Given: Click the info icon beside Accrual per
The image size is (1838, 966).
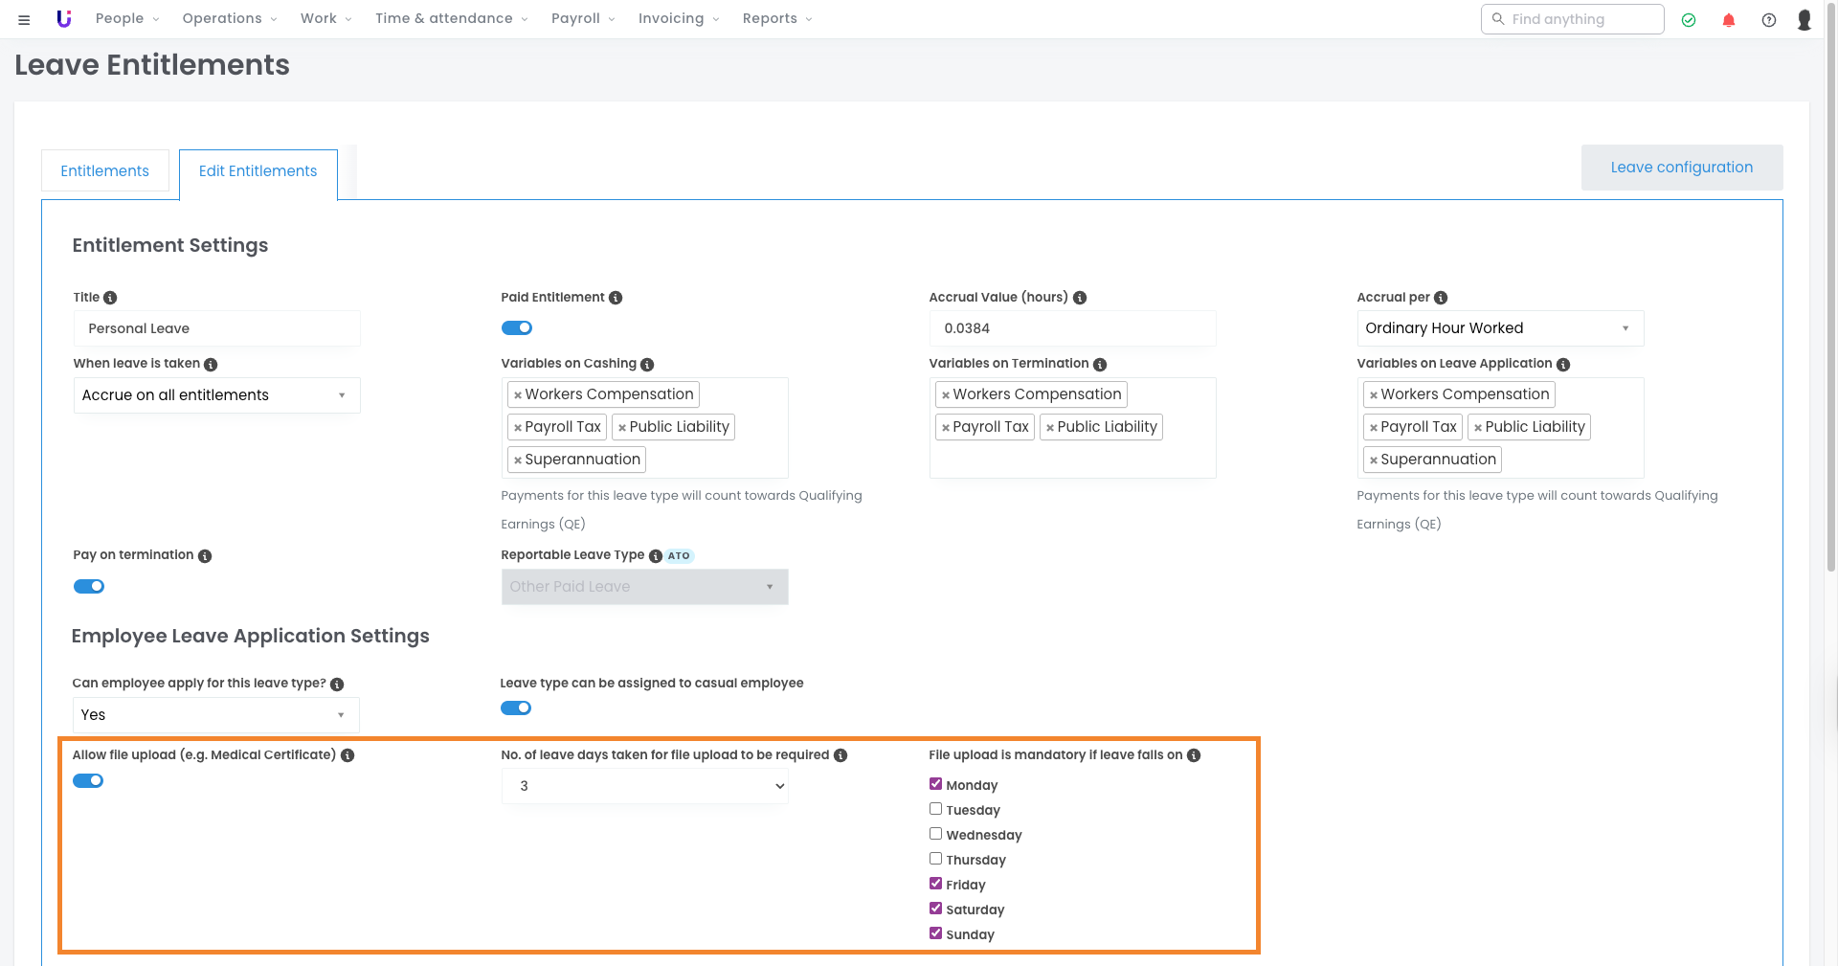Looking at the screenshot, I should 1441,298.
